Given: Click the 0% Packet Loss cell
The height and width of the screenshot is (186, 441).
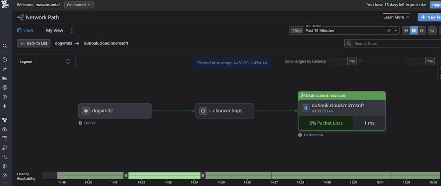Looking at the screenshot, I should point(326,123).
